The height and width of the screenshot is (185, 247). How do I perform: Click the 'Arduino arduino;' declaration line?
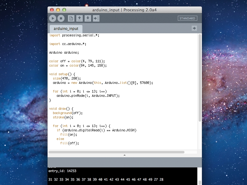(64, 52)
